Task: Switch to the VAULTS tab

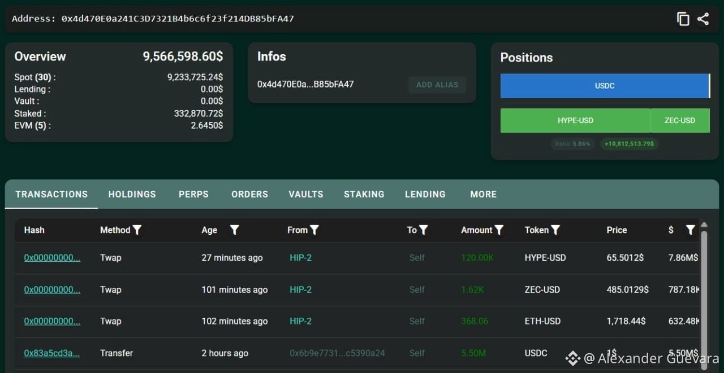Action: (x=306, y=194)
